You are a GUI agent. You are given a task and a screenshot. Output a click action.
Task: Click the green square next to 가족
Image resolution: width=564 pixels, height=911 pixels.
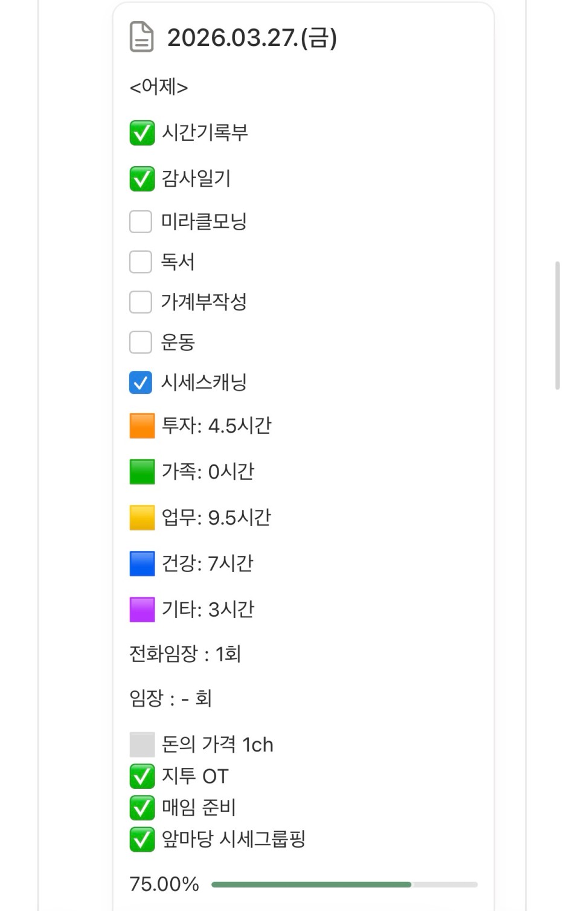142,472
